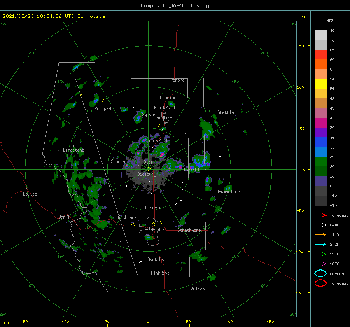Click the dBZ legend heading
Image resolution: width=350 pixels, height=327 pixels.
point(330,21)
